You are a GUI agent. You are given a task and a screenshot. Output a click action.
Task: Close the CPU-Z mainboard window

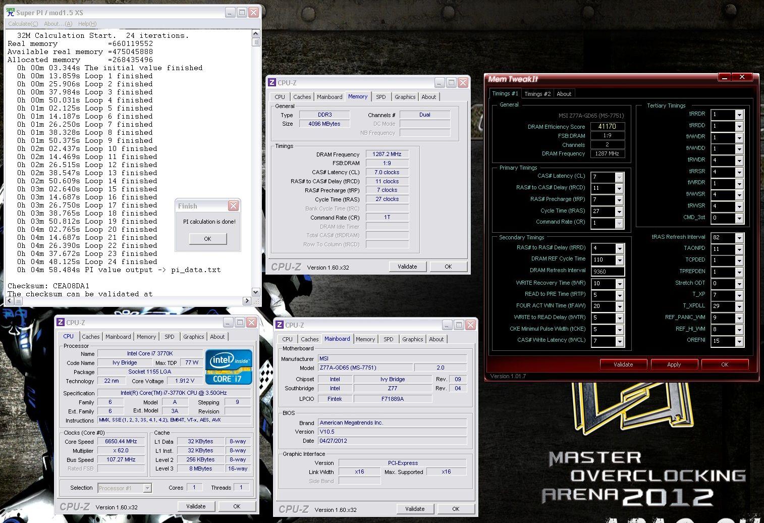pyautogui.click(x=470, y=325)
